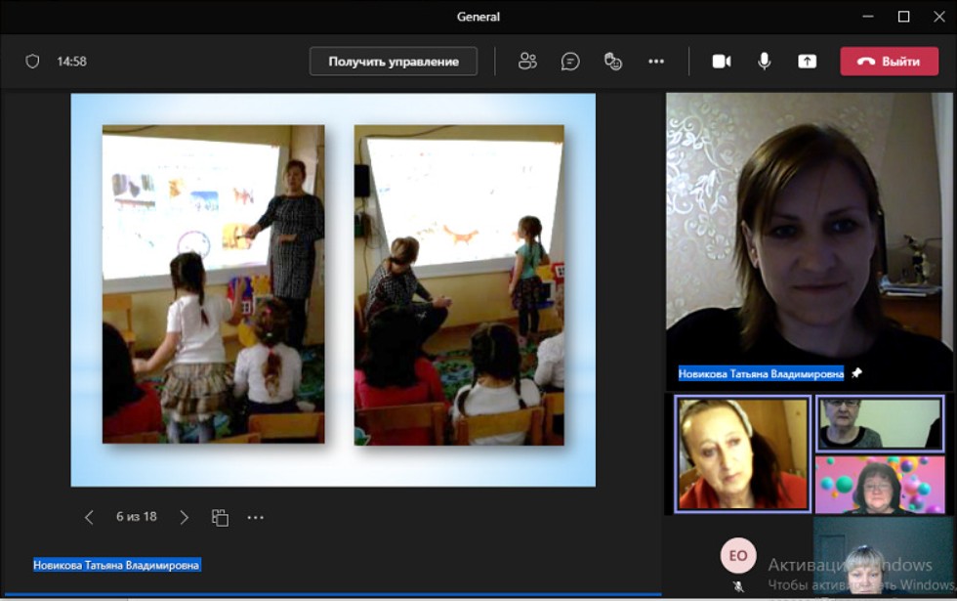Click the share content tray icon
Viewport: 957px width, 601px height.
coord(807,62)
